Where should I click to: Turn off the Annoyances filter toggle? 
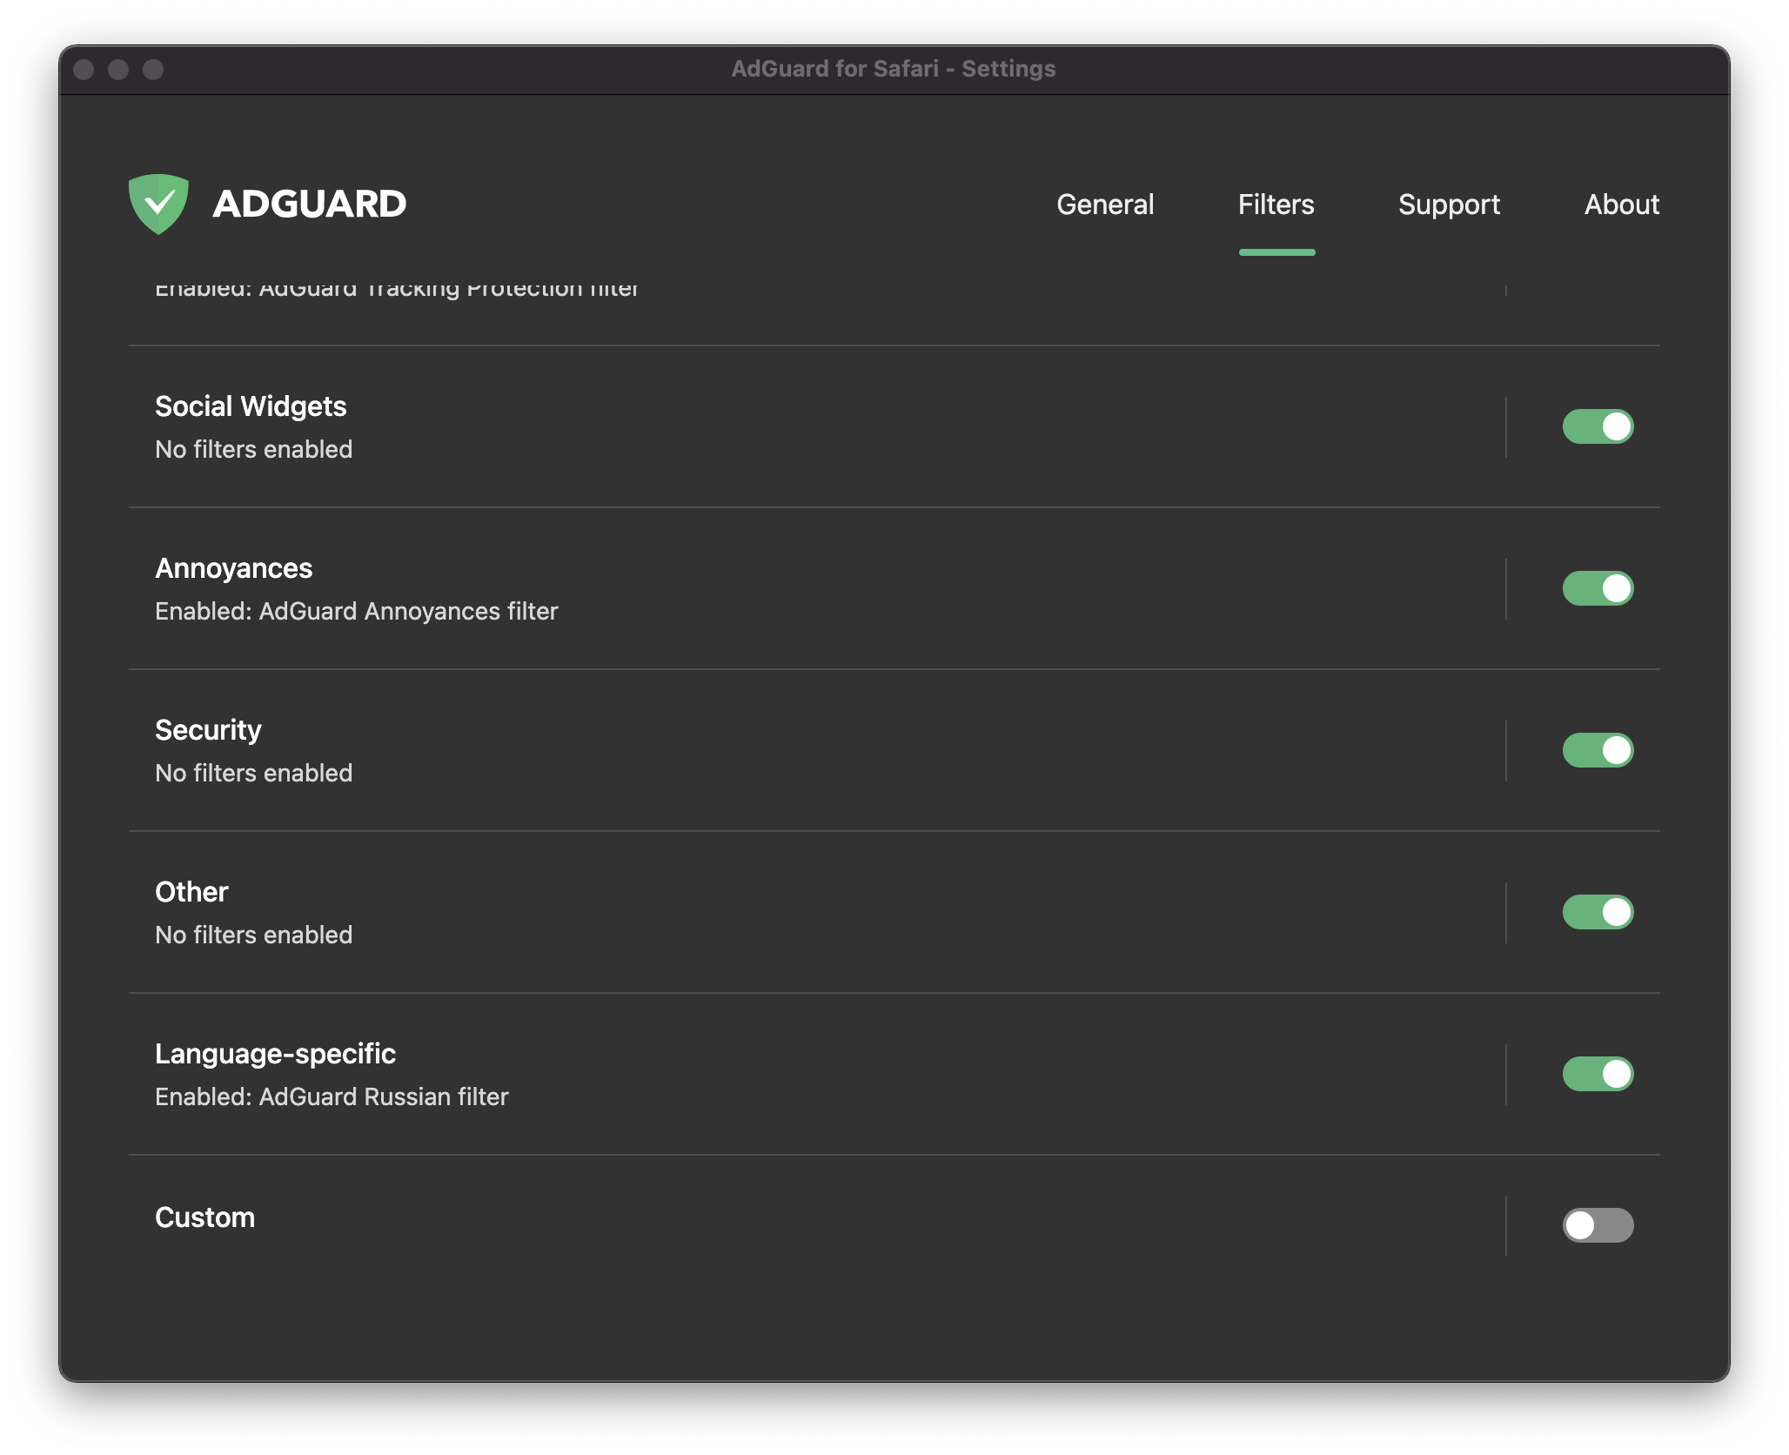click(1598, 588)
